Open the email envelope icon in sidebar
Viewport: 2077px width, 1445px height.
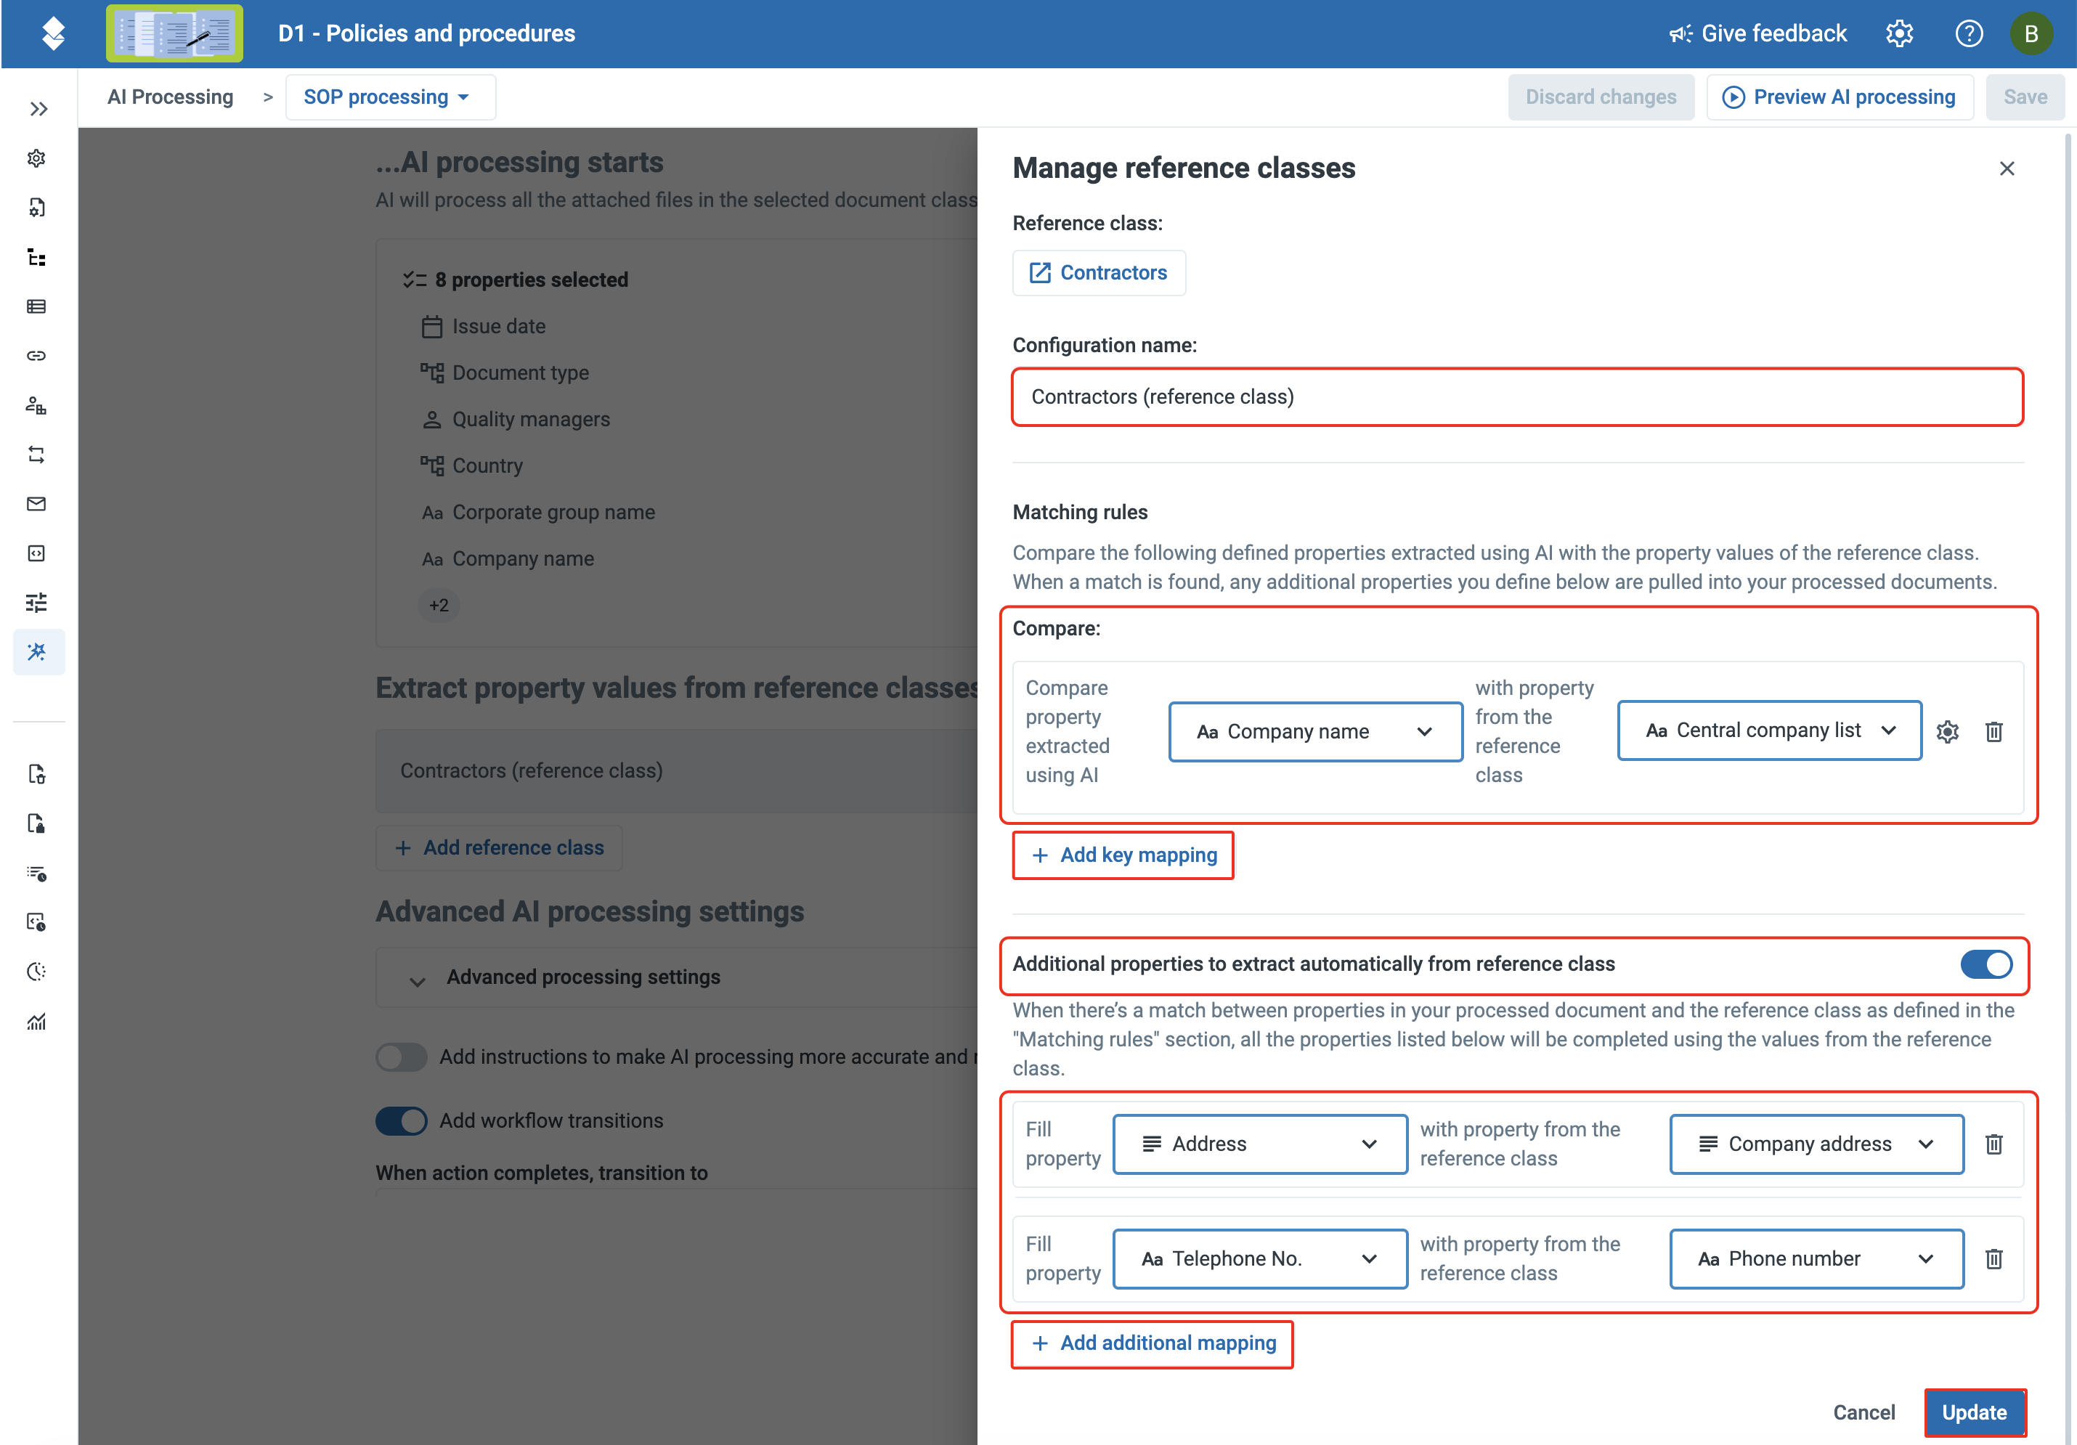36,504
